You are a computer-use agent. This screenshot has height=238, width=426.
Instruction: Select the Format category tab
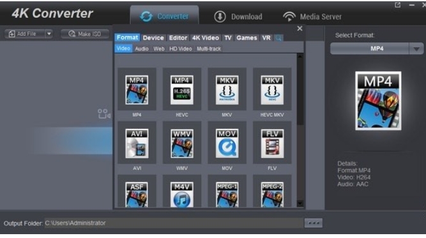127,38
